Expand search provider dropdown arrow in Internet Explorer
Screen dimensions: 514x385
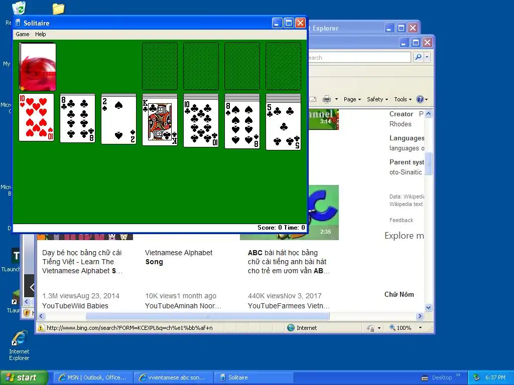(x=427, y=57)
